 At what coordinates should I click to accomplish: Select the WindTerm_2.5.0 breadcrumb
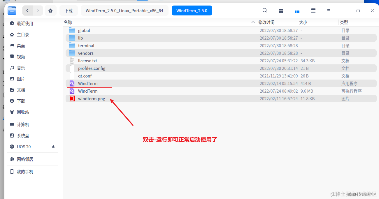click(192, 10)
